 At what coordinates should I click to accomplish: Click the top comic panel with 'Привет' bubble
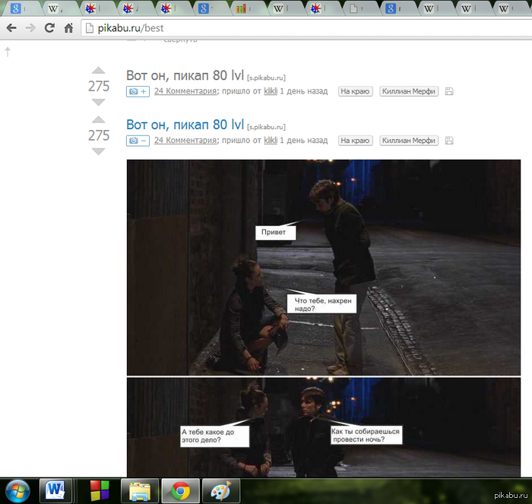pyautogui.click(x=323, y=267)
